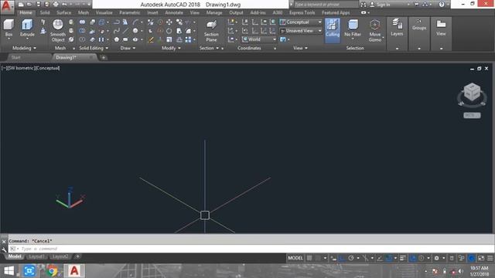Click the Move Gizmo button

pyautogui.click(x=374, y=30)
